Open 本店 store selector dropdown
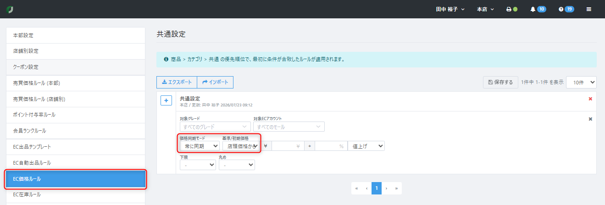605x205 pixels. (485, 9)
